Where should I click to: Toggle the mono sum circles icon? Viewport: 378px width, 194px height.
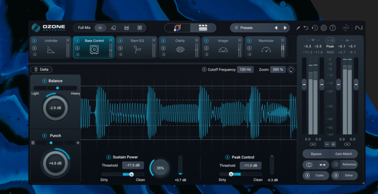click(x=309, y=165)
